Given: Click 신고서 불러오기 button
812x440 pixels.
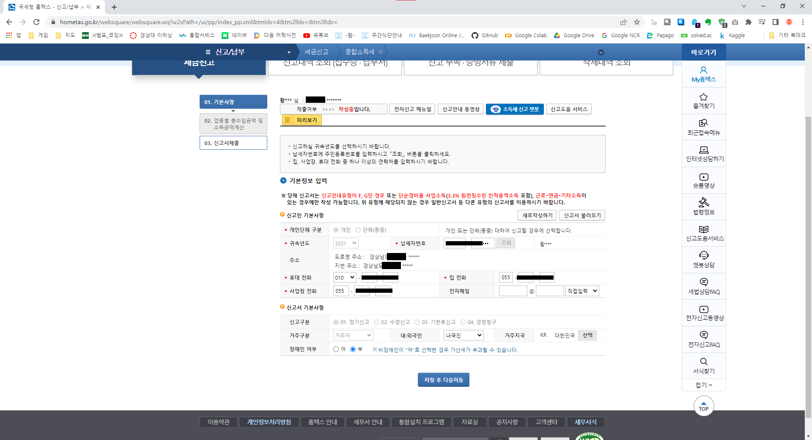Looking at the screenshot, I should pos(582,215).
